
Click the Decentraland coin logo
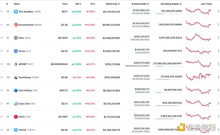(x=16, y=25)
